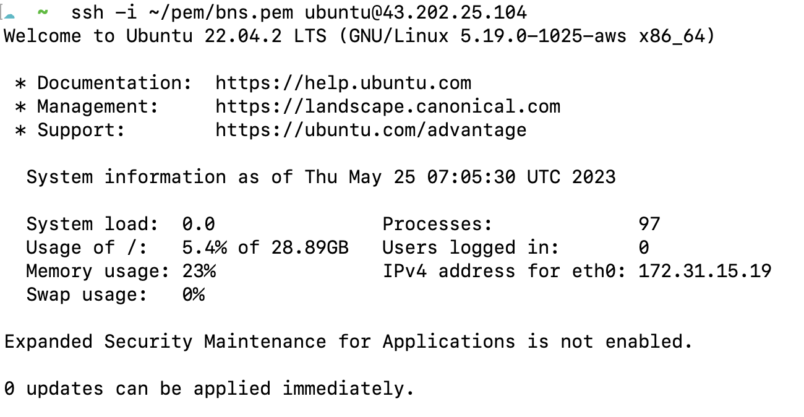Click the Swap usage 0% value
Image resolution: width=804 pixels, height=417 pixels.
point(193,294)
